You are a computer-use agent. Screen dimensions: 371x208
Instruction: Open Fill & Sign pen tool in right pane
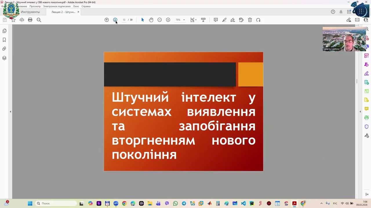[366, 74]
